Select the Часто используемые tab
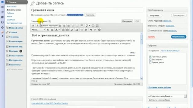This screenshot has width=193, height=108. click(170, 51)
